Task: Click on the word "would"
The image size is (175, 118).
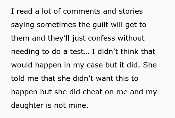Action: (22, 65)
